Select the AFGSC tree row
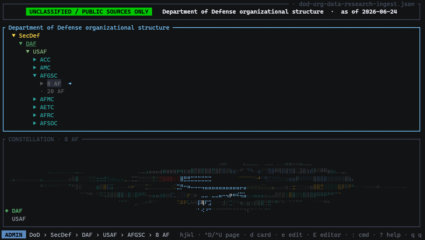Image resolution: width=425 pixels, height=240 pixels. pos(49,76)
